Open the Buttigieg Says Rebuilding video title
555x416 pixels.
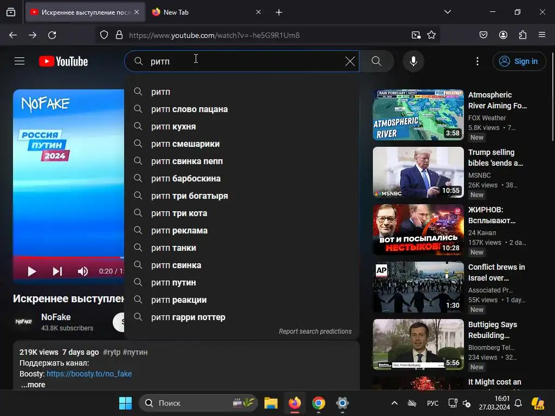[493, 330]
